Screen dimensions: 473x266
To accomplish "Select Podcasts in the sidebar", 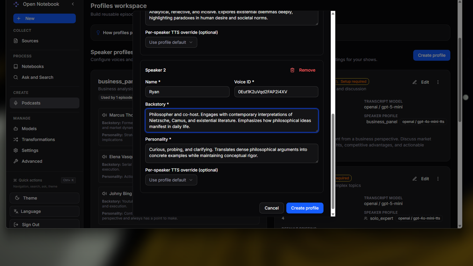I will [44, 103].
